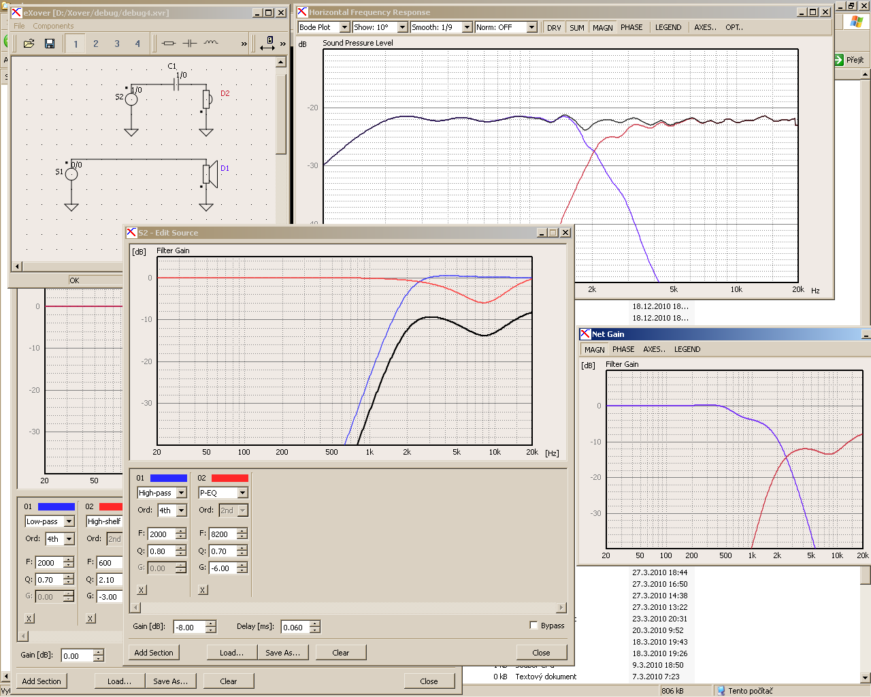Toggle SUM in Horizontal Frequency Response
The image size is (871, 697).
tap(577, 28)
